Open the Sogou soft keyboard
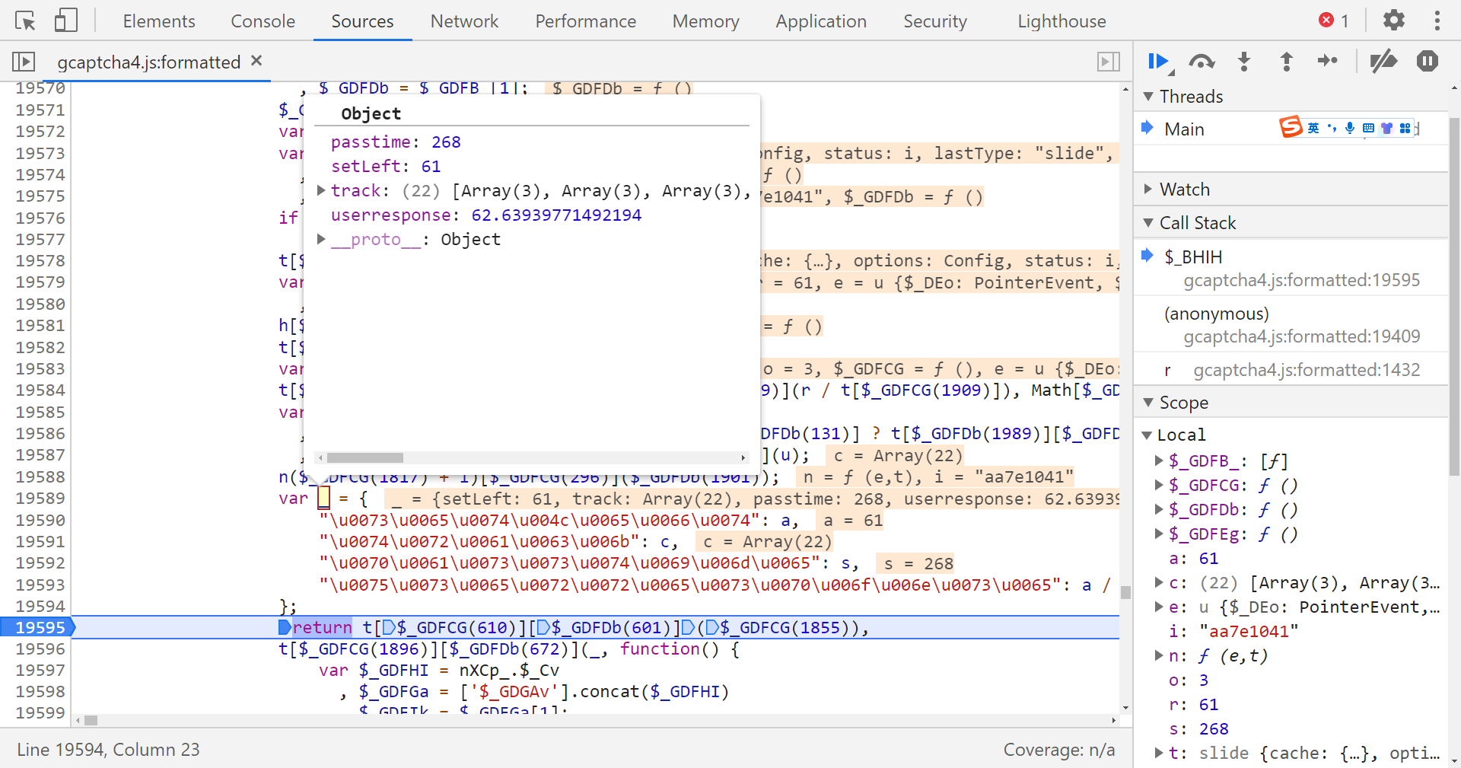 1368,128
